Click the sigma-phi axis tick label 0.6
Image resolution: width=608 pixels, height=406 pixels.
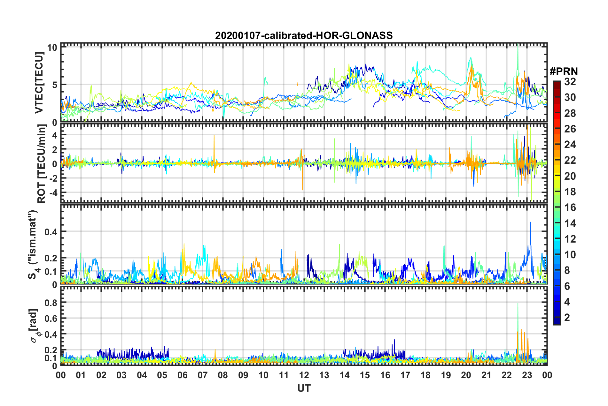coord(51,318)
